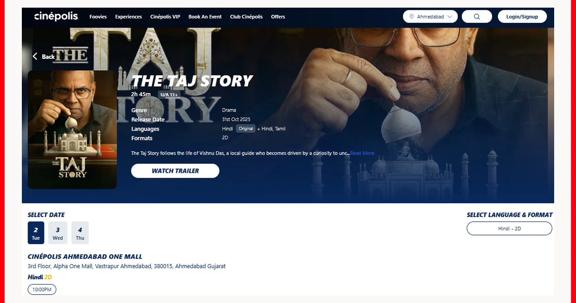Go to Cinépolis VIP page
This screenshot has width=576, height=303.
click(x=165, y=17)
